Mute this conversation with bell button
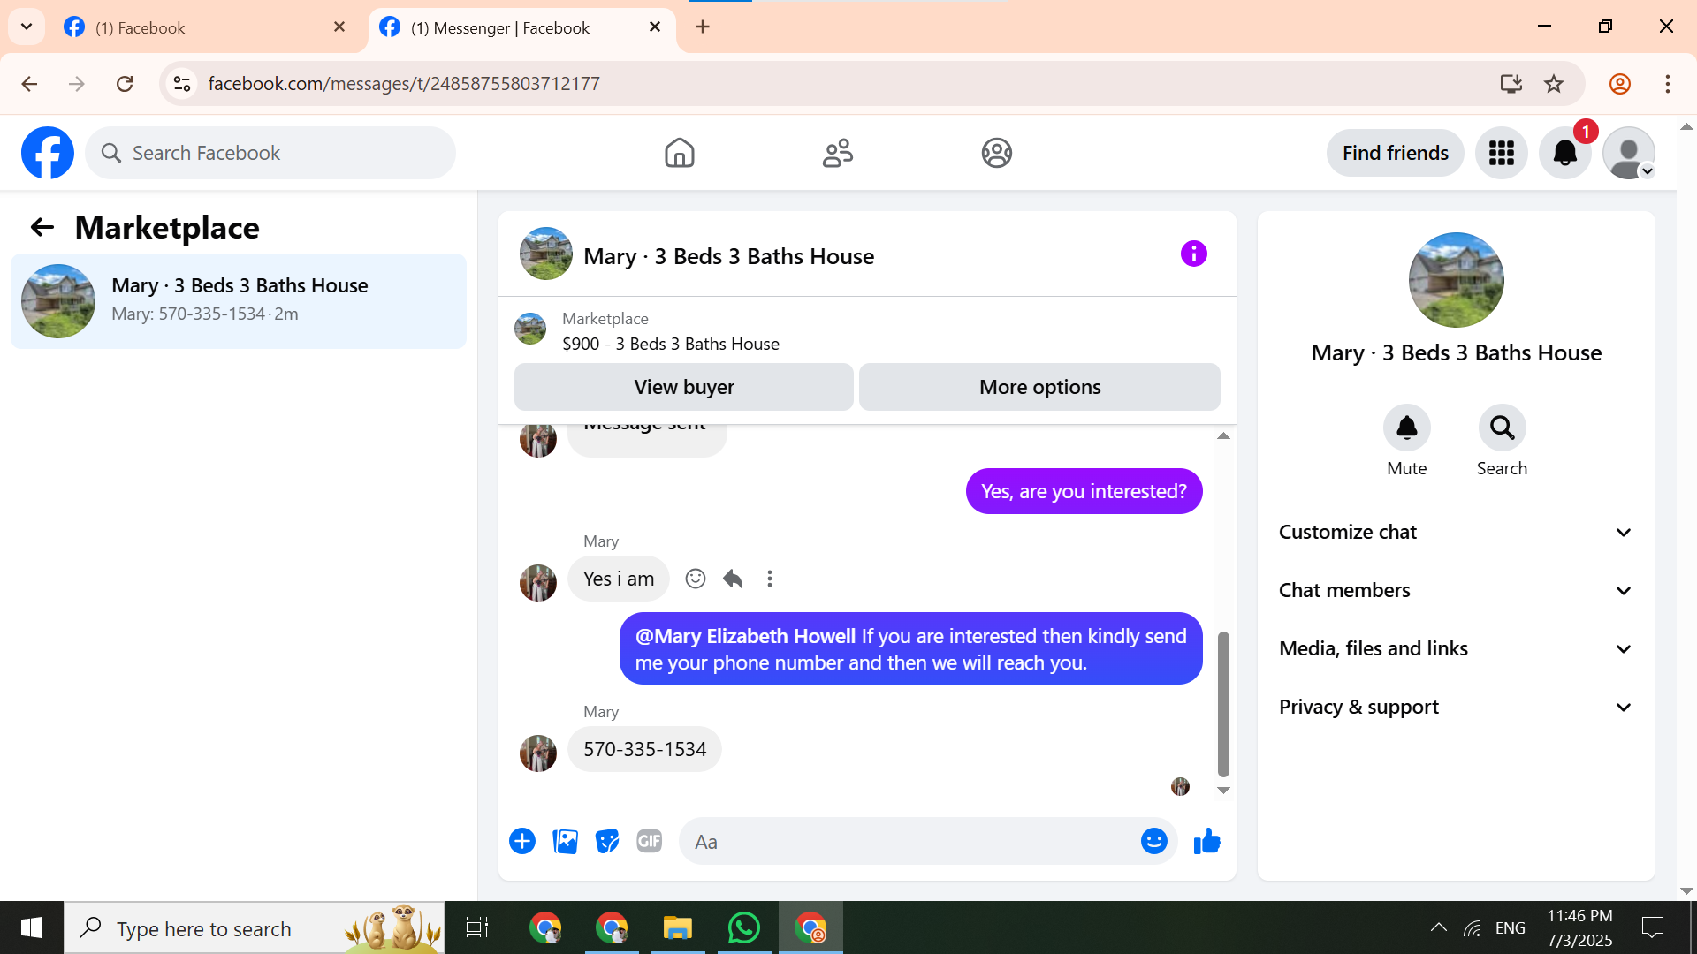1697x954 pixels. [x=1406, y=428]
